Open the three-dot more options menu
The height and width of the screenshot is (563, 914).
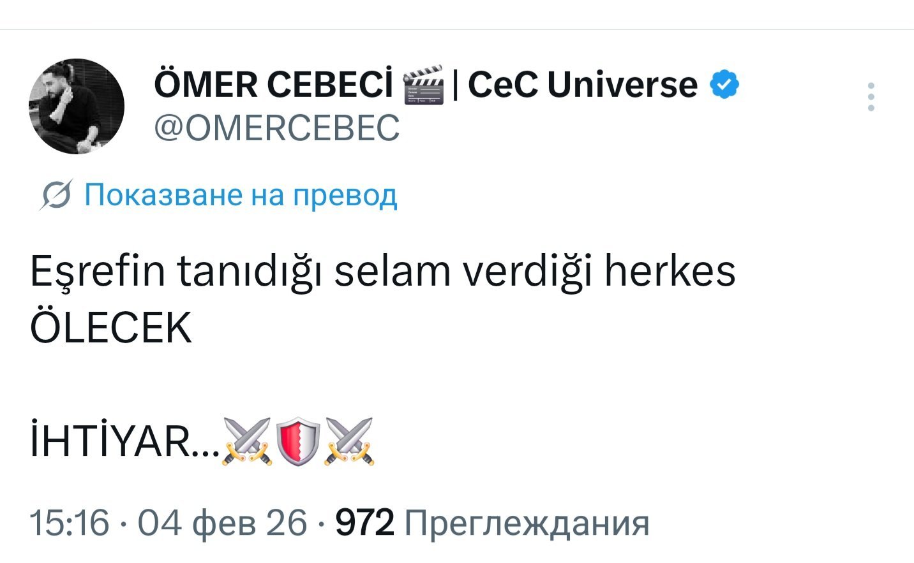click(871, 97)
